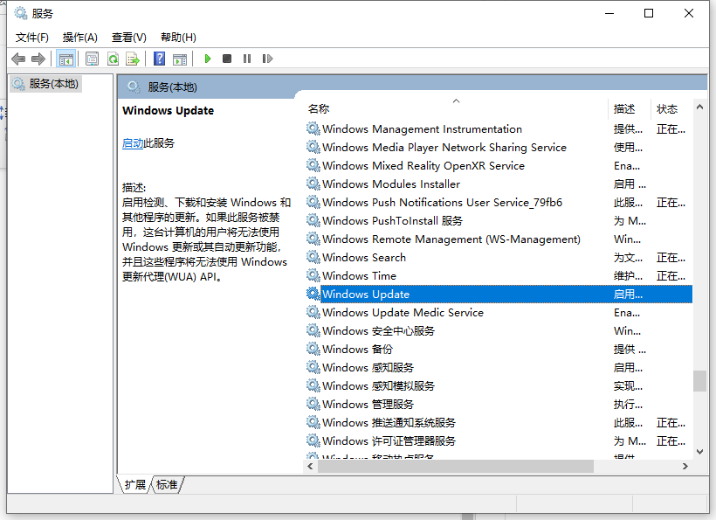Image resolution: width=716 pixels, height=520 pixels.
Task: Open the 操作 menu
Action: click(x=79, y=37)
